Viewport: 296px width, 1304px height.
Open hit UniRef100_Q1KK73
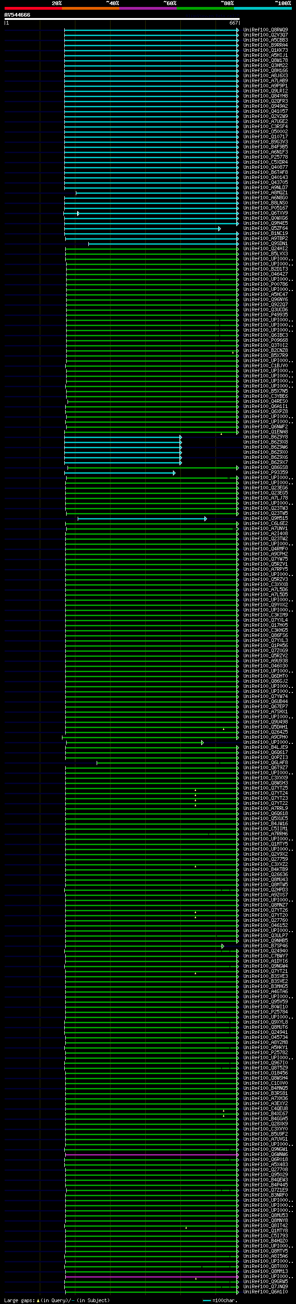(265, 50)
